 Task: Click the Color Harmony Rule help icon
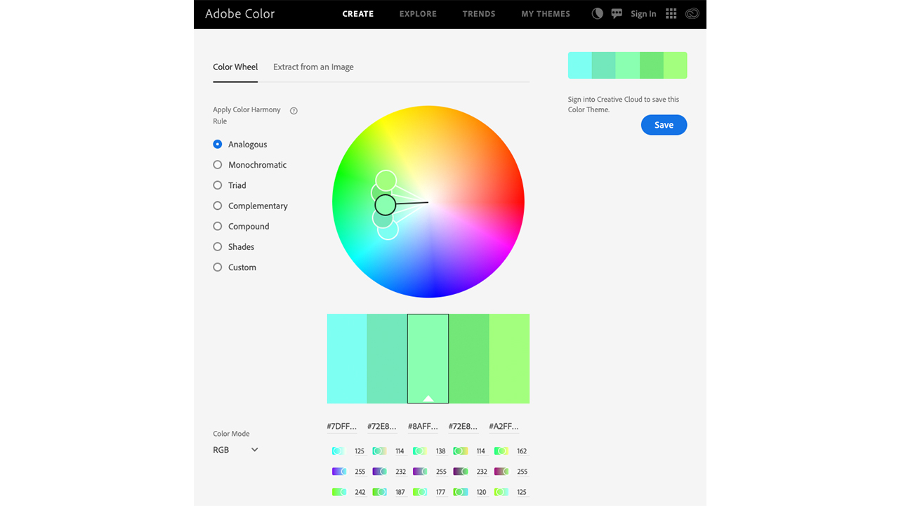pos(293,110)
